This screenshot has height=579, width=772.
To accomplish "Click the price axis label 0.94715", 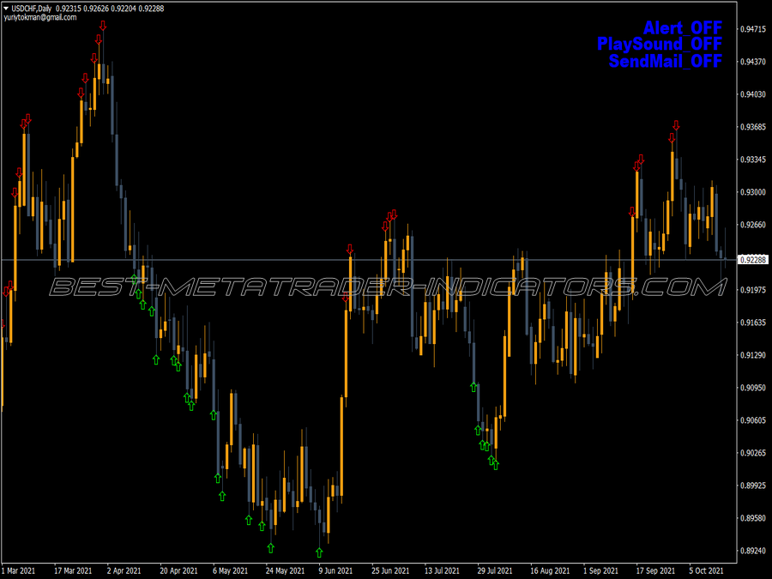I will 753,29.
